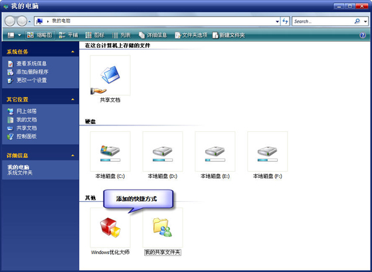Select the 本地磁盘 (F:) drive icon

pyautogui.click(x=267, y=151)
